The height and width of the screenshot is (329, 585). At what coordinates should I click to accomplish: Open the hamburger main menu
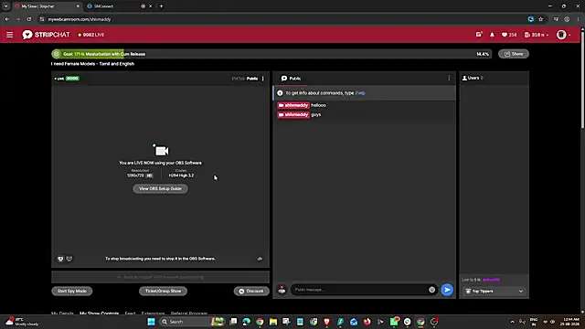(10, 35)
